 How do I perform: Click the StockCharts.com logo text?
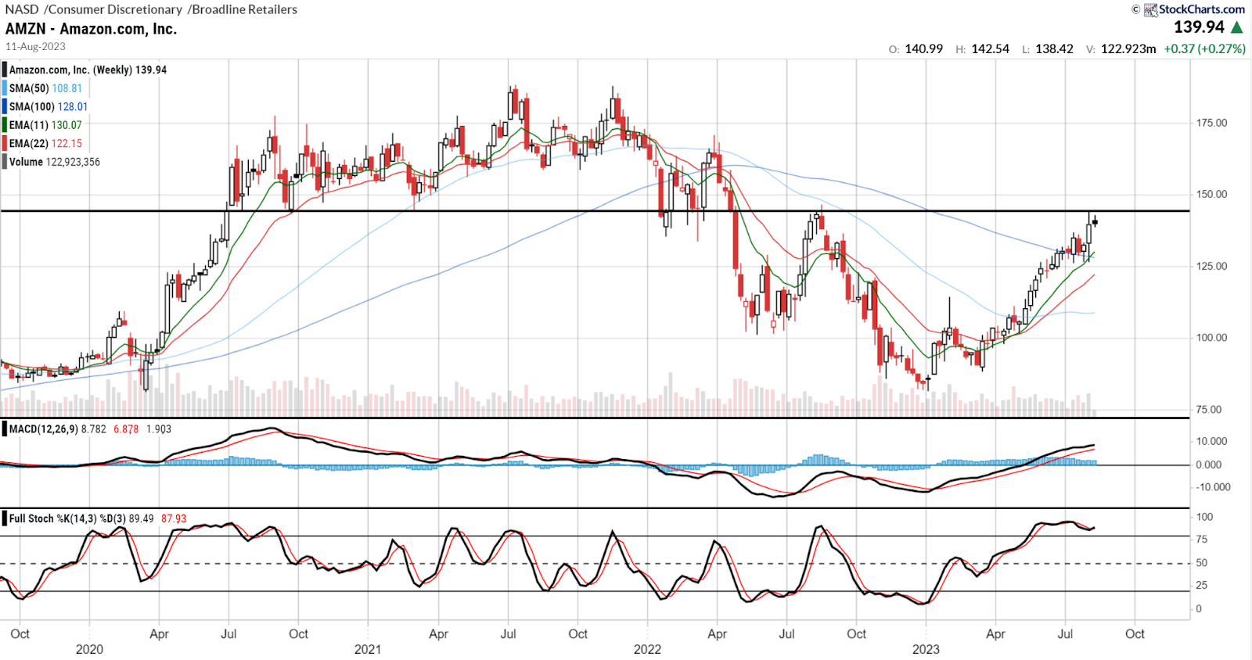(x=1202, y=9)
